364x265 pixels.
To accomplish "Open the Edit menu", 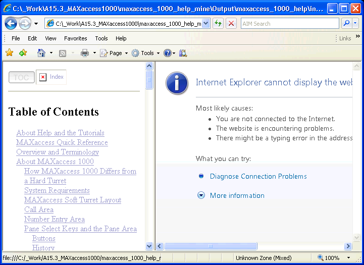I will point(32,38).
